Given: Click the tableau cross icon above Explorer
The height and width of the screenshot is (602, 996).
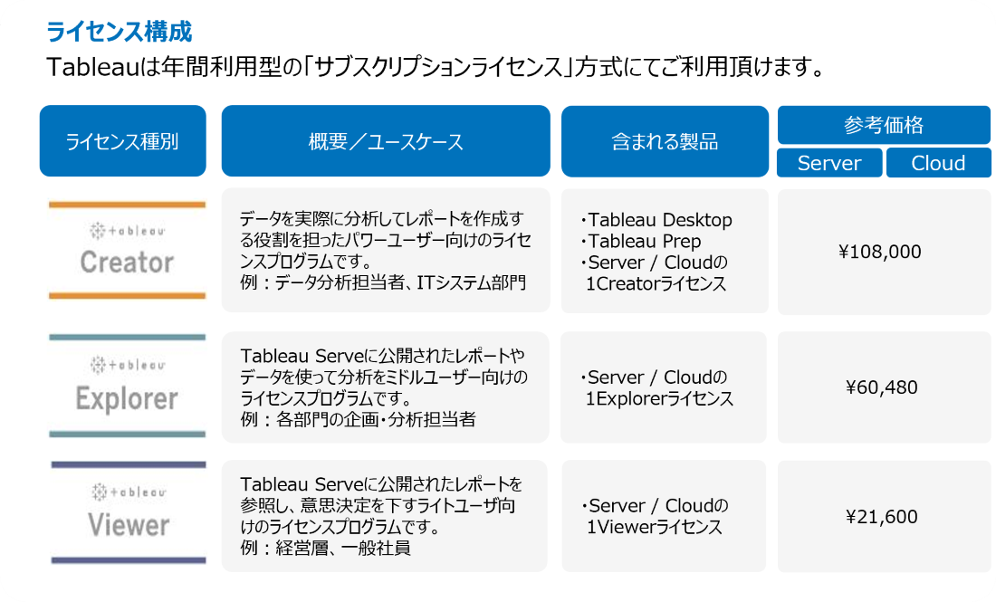Looking at the screenshot, I should click(97, 365).
